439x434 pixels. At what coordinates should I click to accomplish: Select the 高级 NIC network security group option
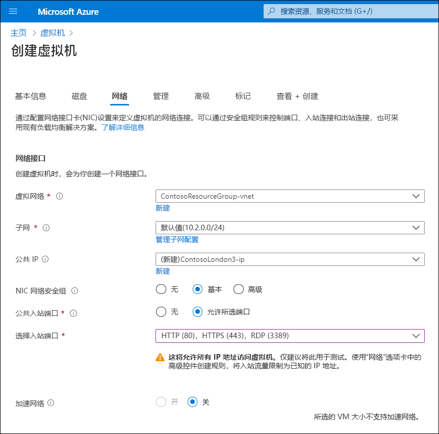[238, 289]
